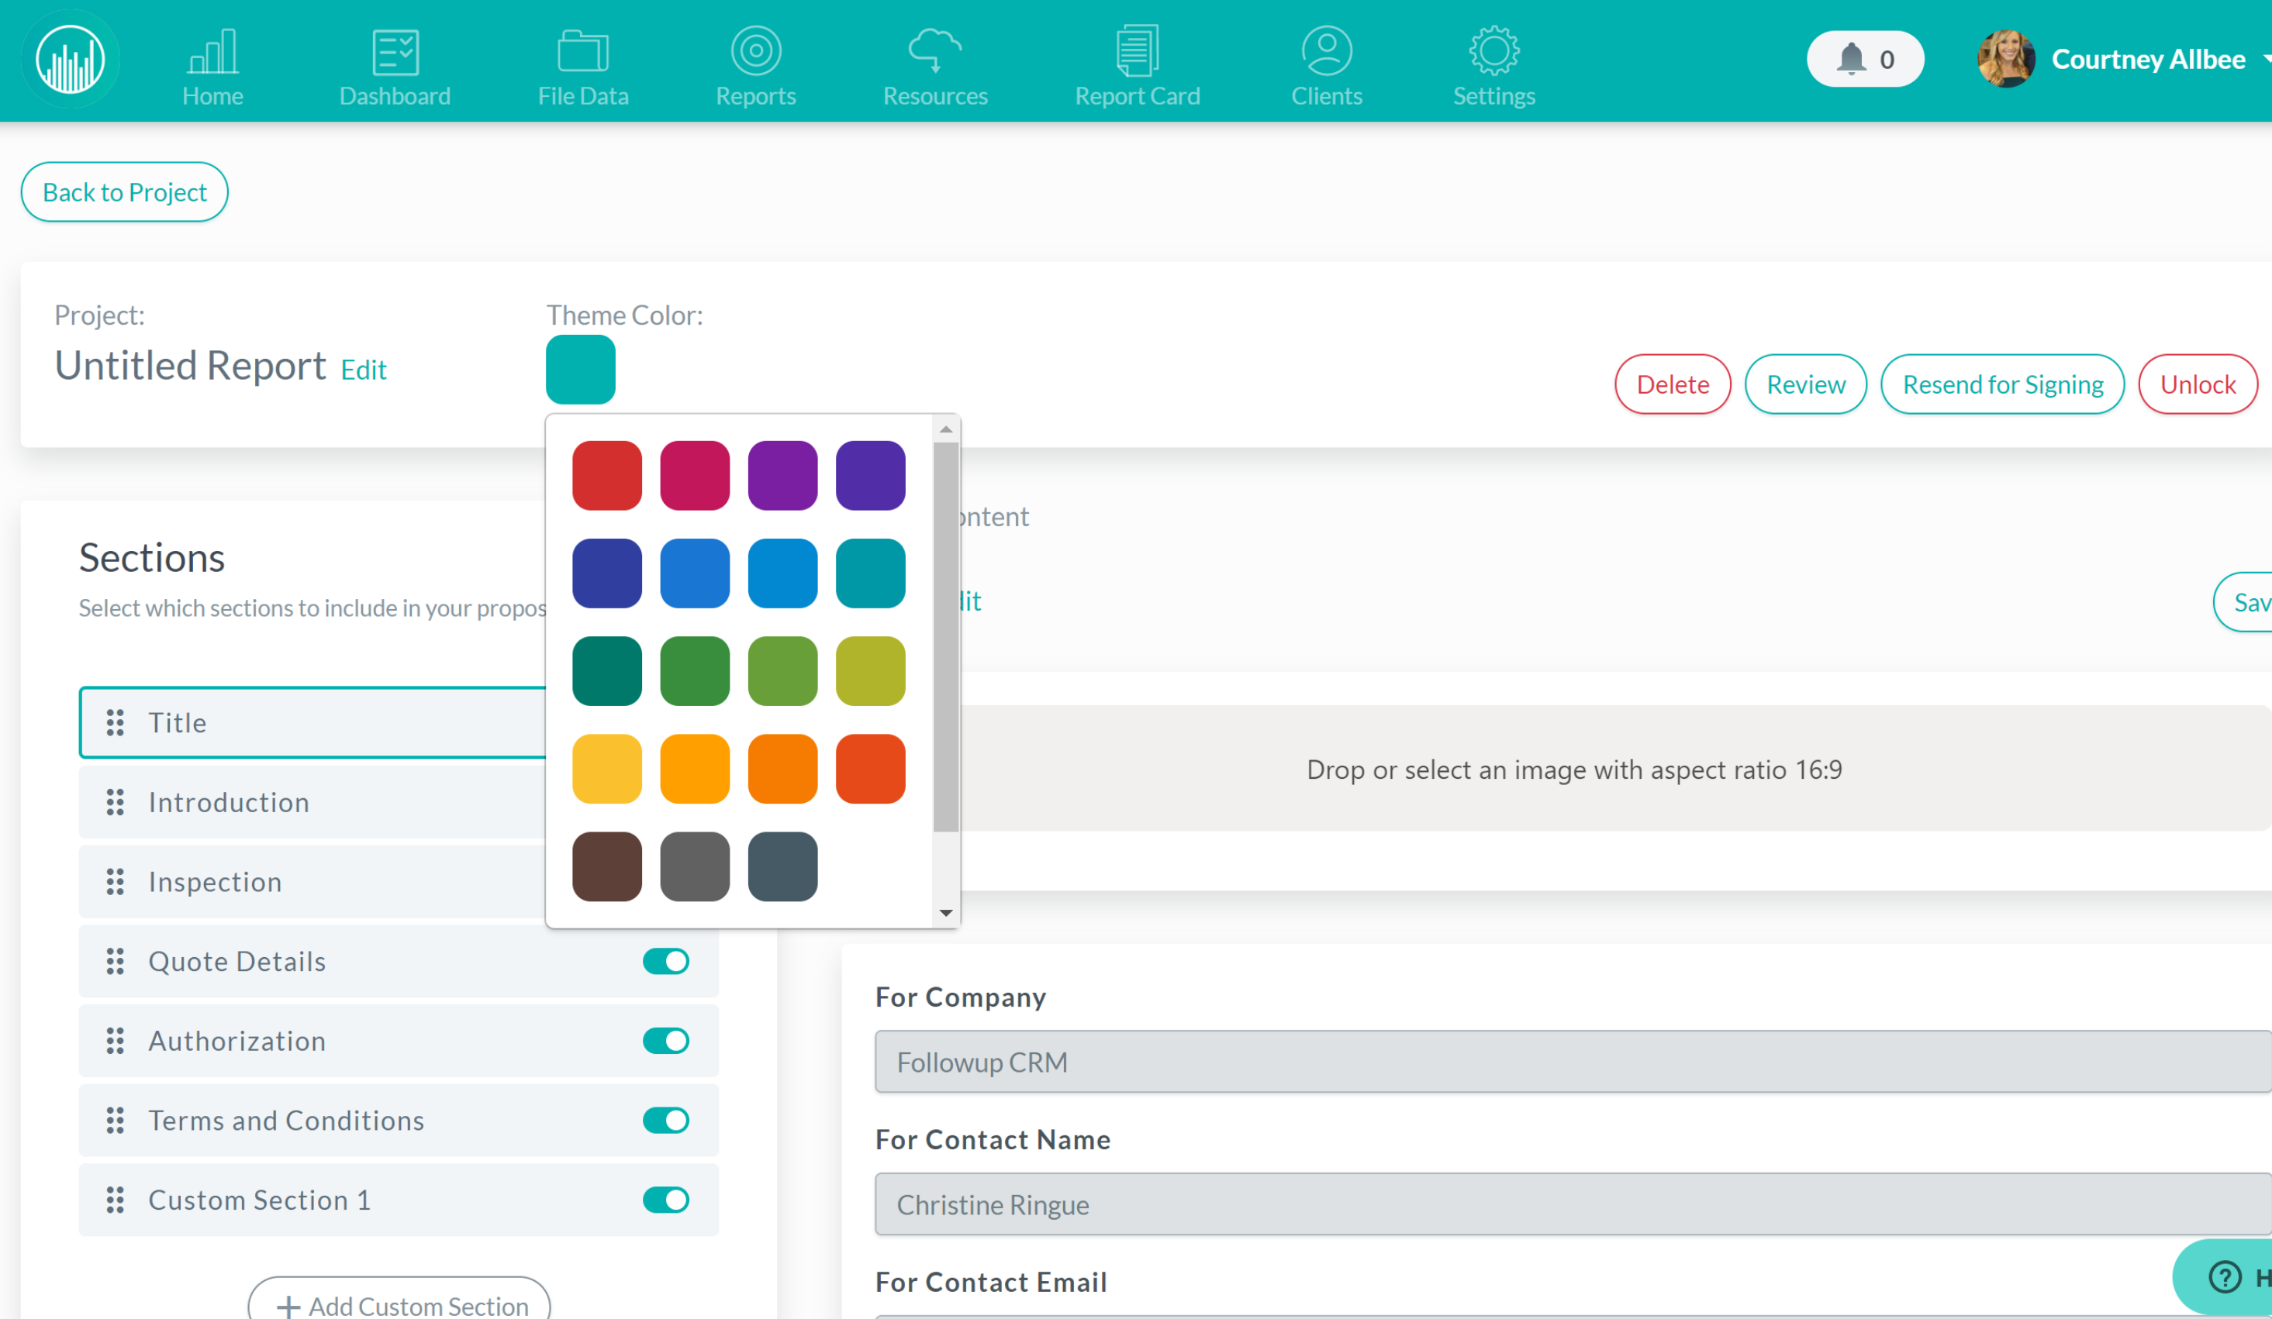The height and width of the screenshot is (1319, 2272).
Task: Open the color picker scrollbar down
Action: coord(944,912)
